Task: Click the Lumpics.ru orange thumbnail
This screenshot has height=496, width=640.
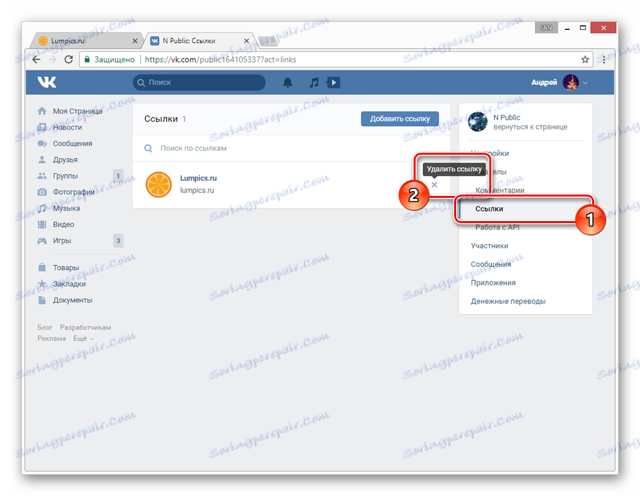Action: (159, 185)
